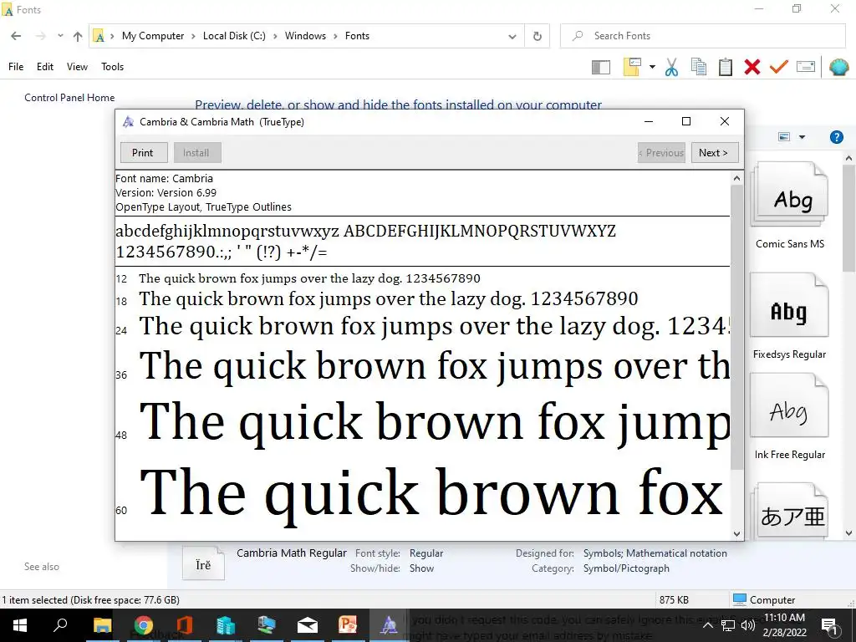Expand the address bar history dropdown
Screen dimensions: 856x642
click(512, 37)
